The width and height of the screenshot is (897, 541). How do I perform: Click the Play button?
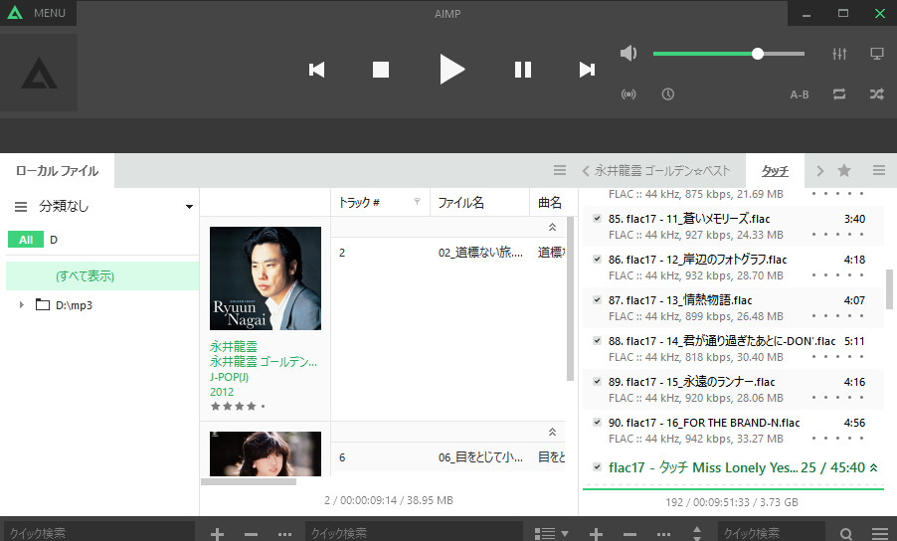coord(451,69)
